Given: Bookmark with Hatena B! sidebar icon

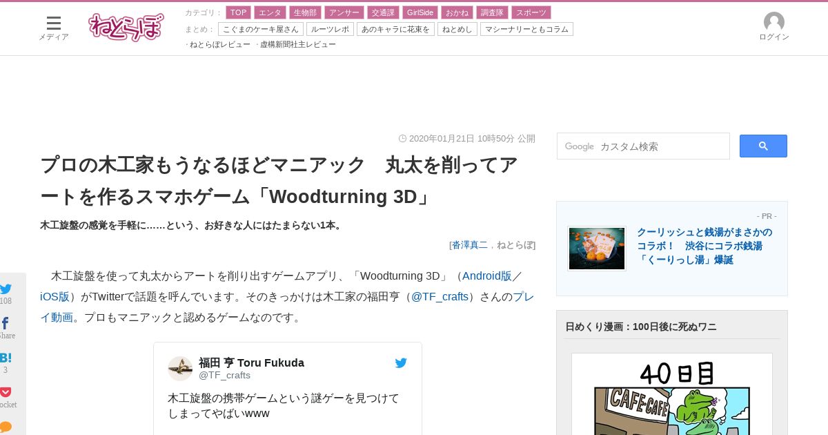Looking at the screenshot, I should 6,358.
